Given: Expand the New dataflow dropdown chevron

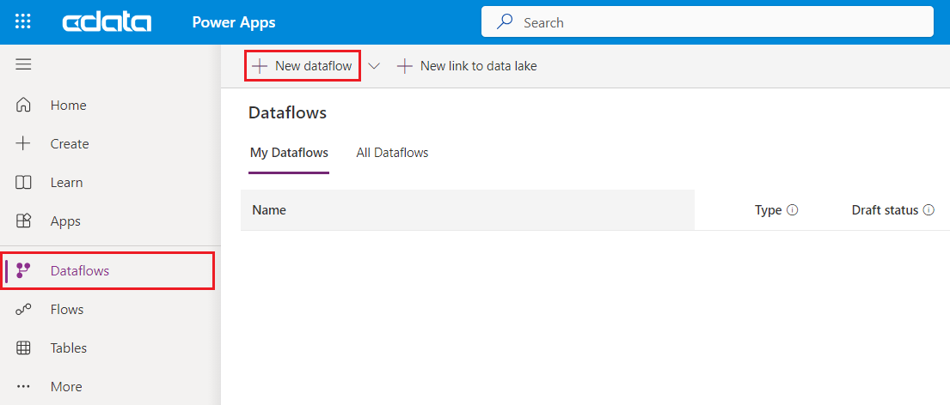Looking at the screenshot, I should point(374,66).
